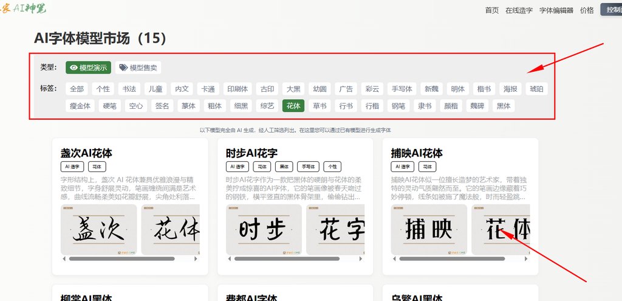Click the 颜楷 tag
622x301 pixels.
(x=451, y=106)
